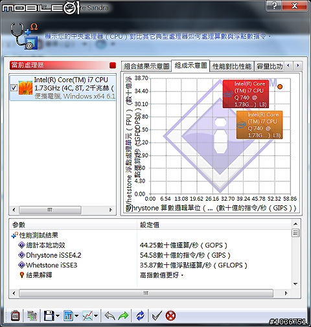The height and width of the screenshot is (327, 311).
Task: Open the 性能對比性能 tab
Action: coord(232,66)
